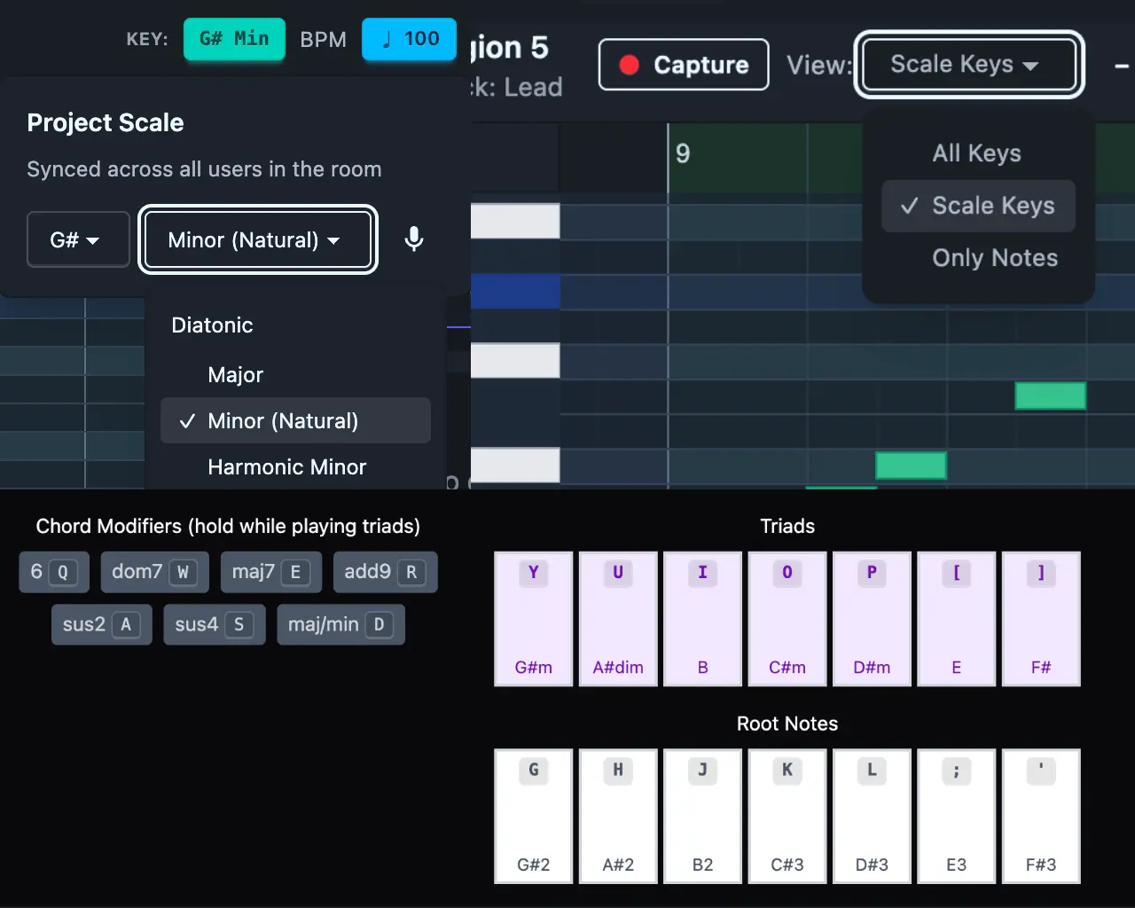The height and width of the screenshot is (908, 1135).
Task: Choose Major from the Diatonic list
Action: (x=295, y=375)
